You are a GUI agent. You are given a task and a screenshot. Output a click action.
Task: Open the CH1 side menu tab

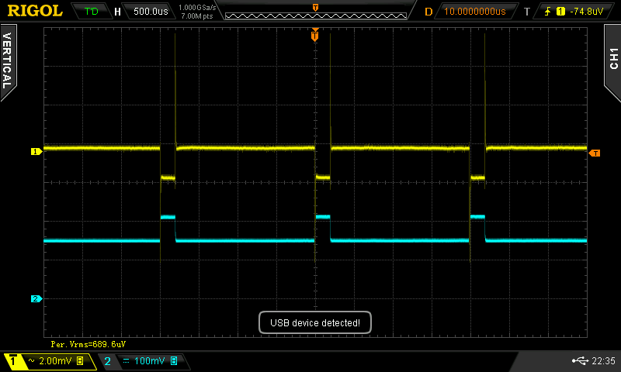click(612, 60)
